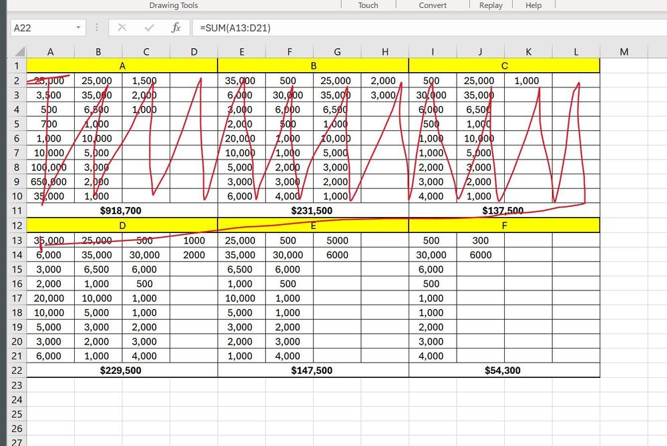Click the formula bar with =SUM(A13:D21)
The width and height of the screenshot is (667, 446).
429,27
